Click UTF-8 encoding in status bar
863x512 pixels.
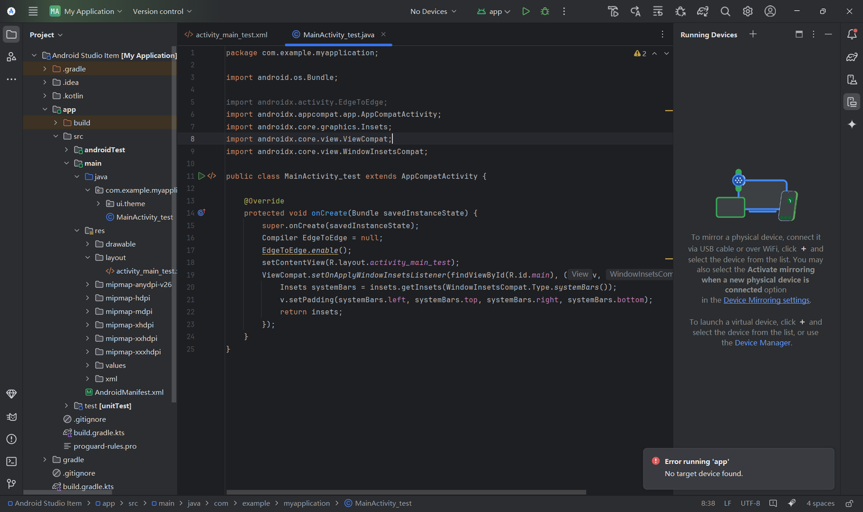tap(750, 503)
